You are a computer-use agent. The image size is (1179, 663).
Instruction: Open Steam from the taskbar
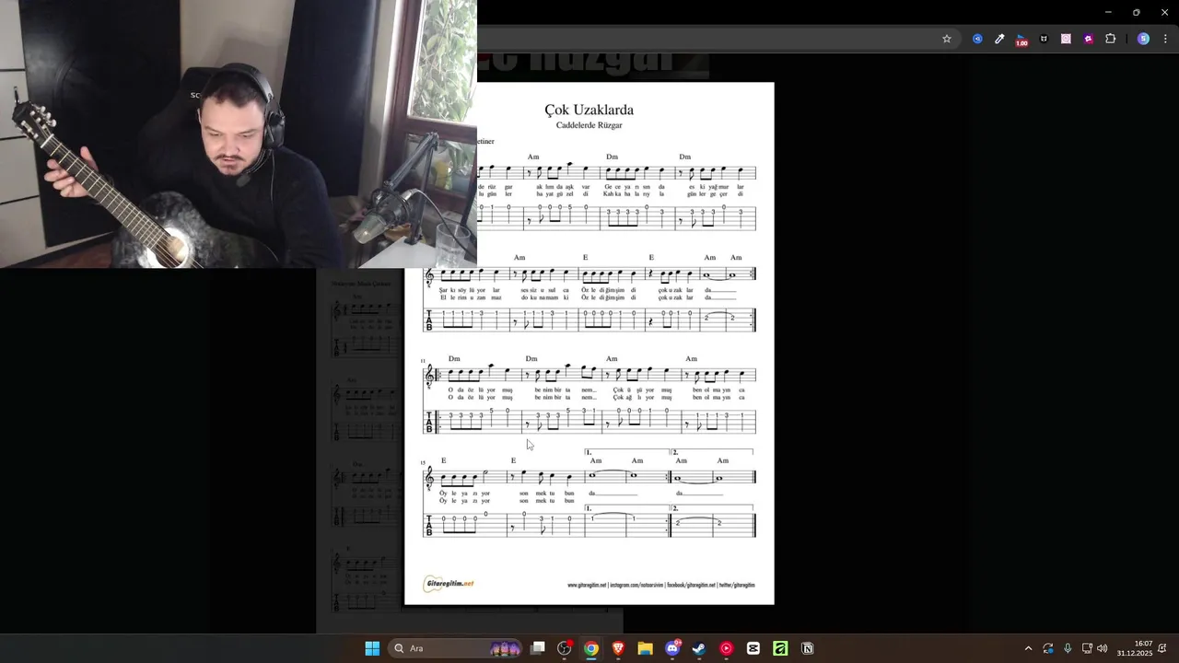[x=699, y=648]
